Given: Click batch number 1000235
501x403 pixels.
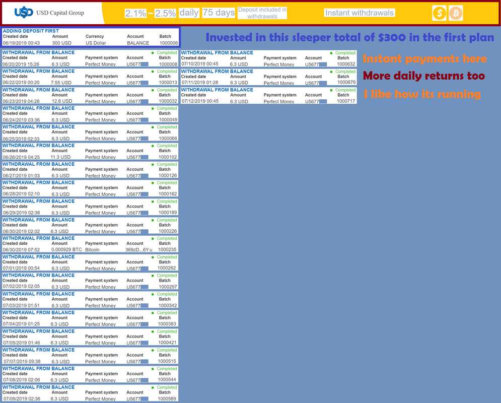Looking at the screenshot, I should coord(168,249).
